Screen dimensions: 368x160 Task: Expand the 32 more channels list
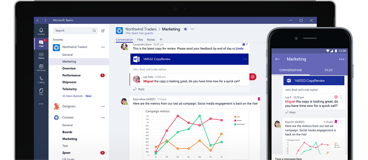point(72,96)
